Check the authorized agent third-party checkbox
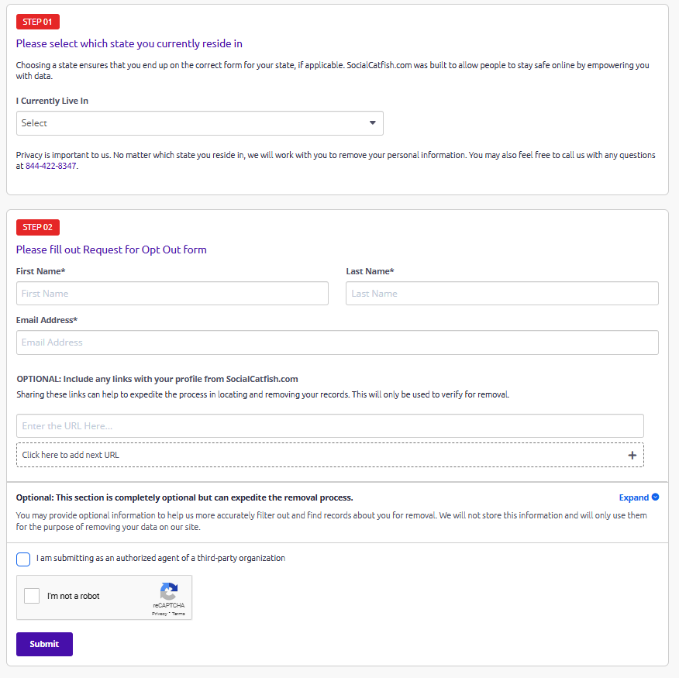679x678 pixels. [x=23, y=559]
